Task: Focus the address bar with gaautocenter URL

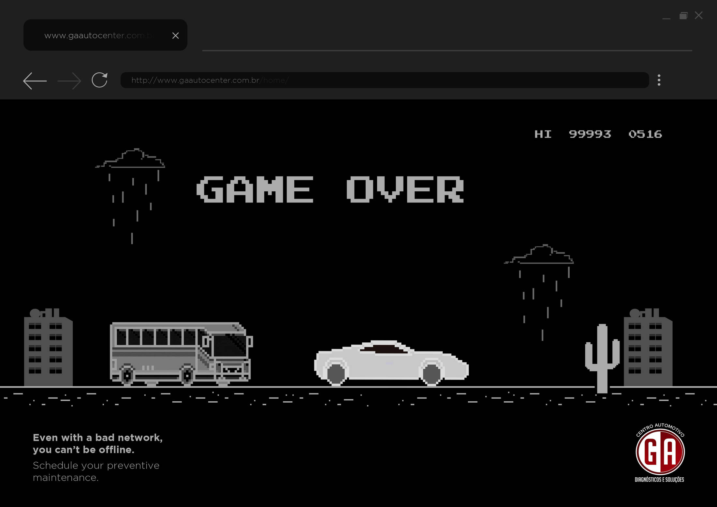Action: point(385,80)
